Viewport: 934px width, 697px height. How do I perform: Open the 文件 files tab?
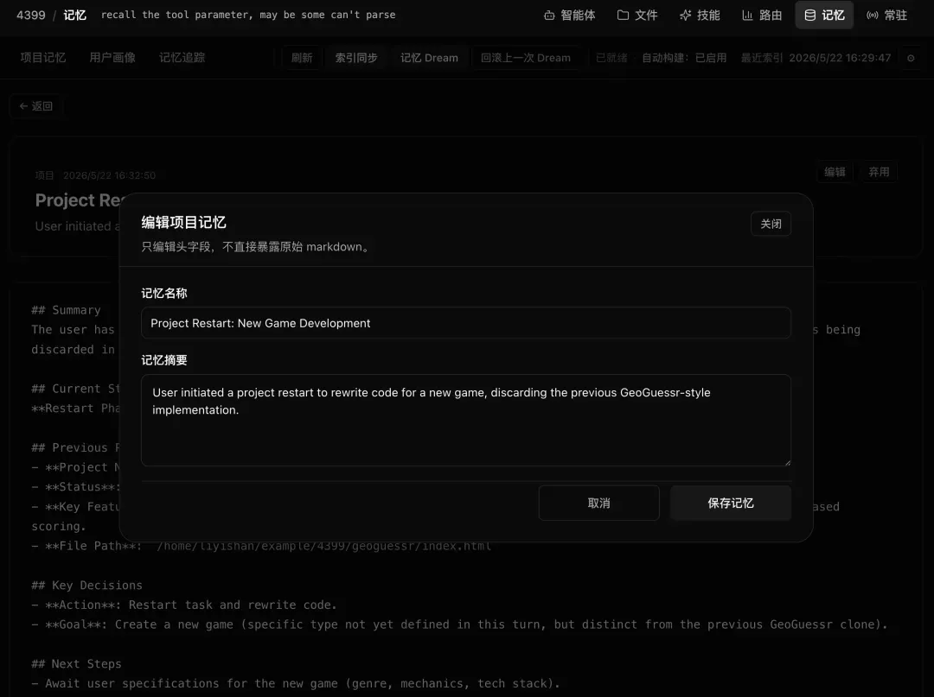pyautogui.click(x=637, y=15)
